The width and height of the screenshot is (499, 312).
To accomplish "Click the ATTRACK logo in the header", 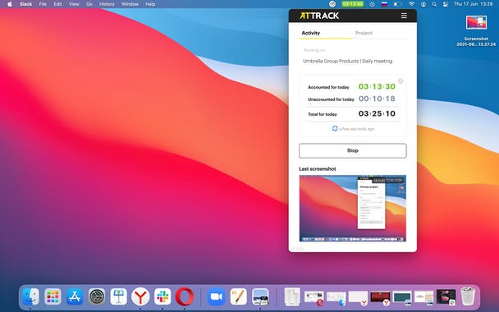I will (x=319, y=16).
